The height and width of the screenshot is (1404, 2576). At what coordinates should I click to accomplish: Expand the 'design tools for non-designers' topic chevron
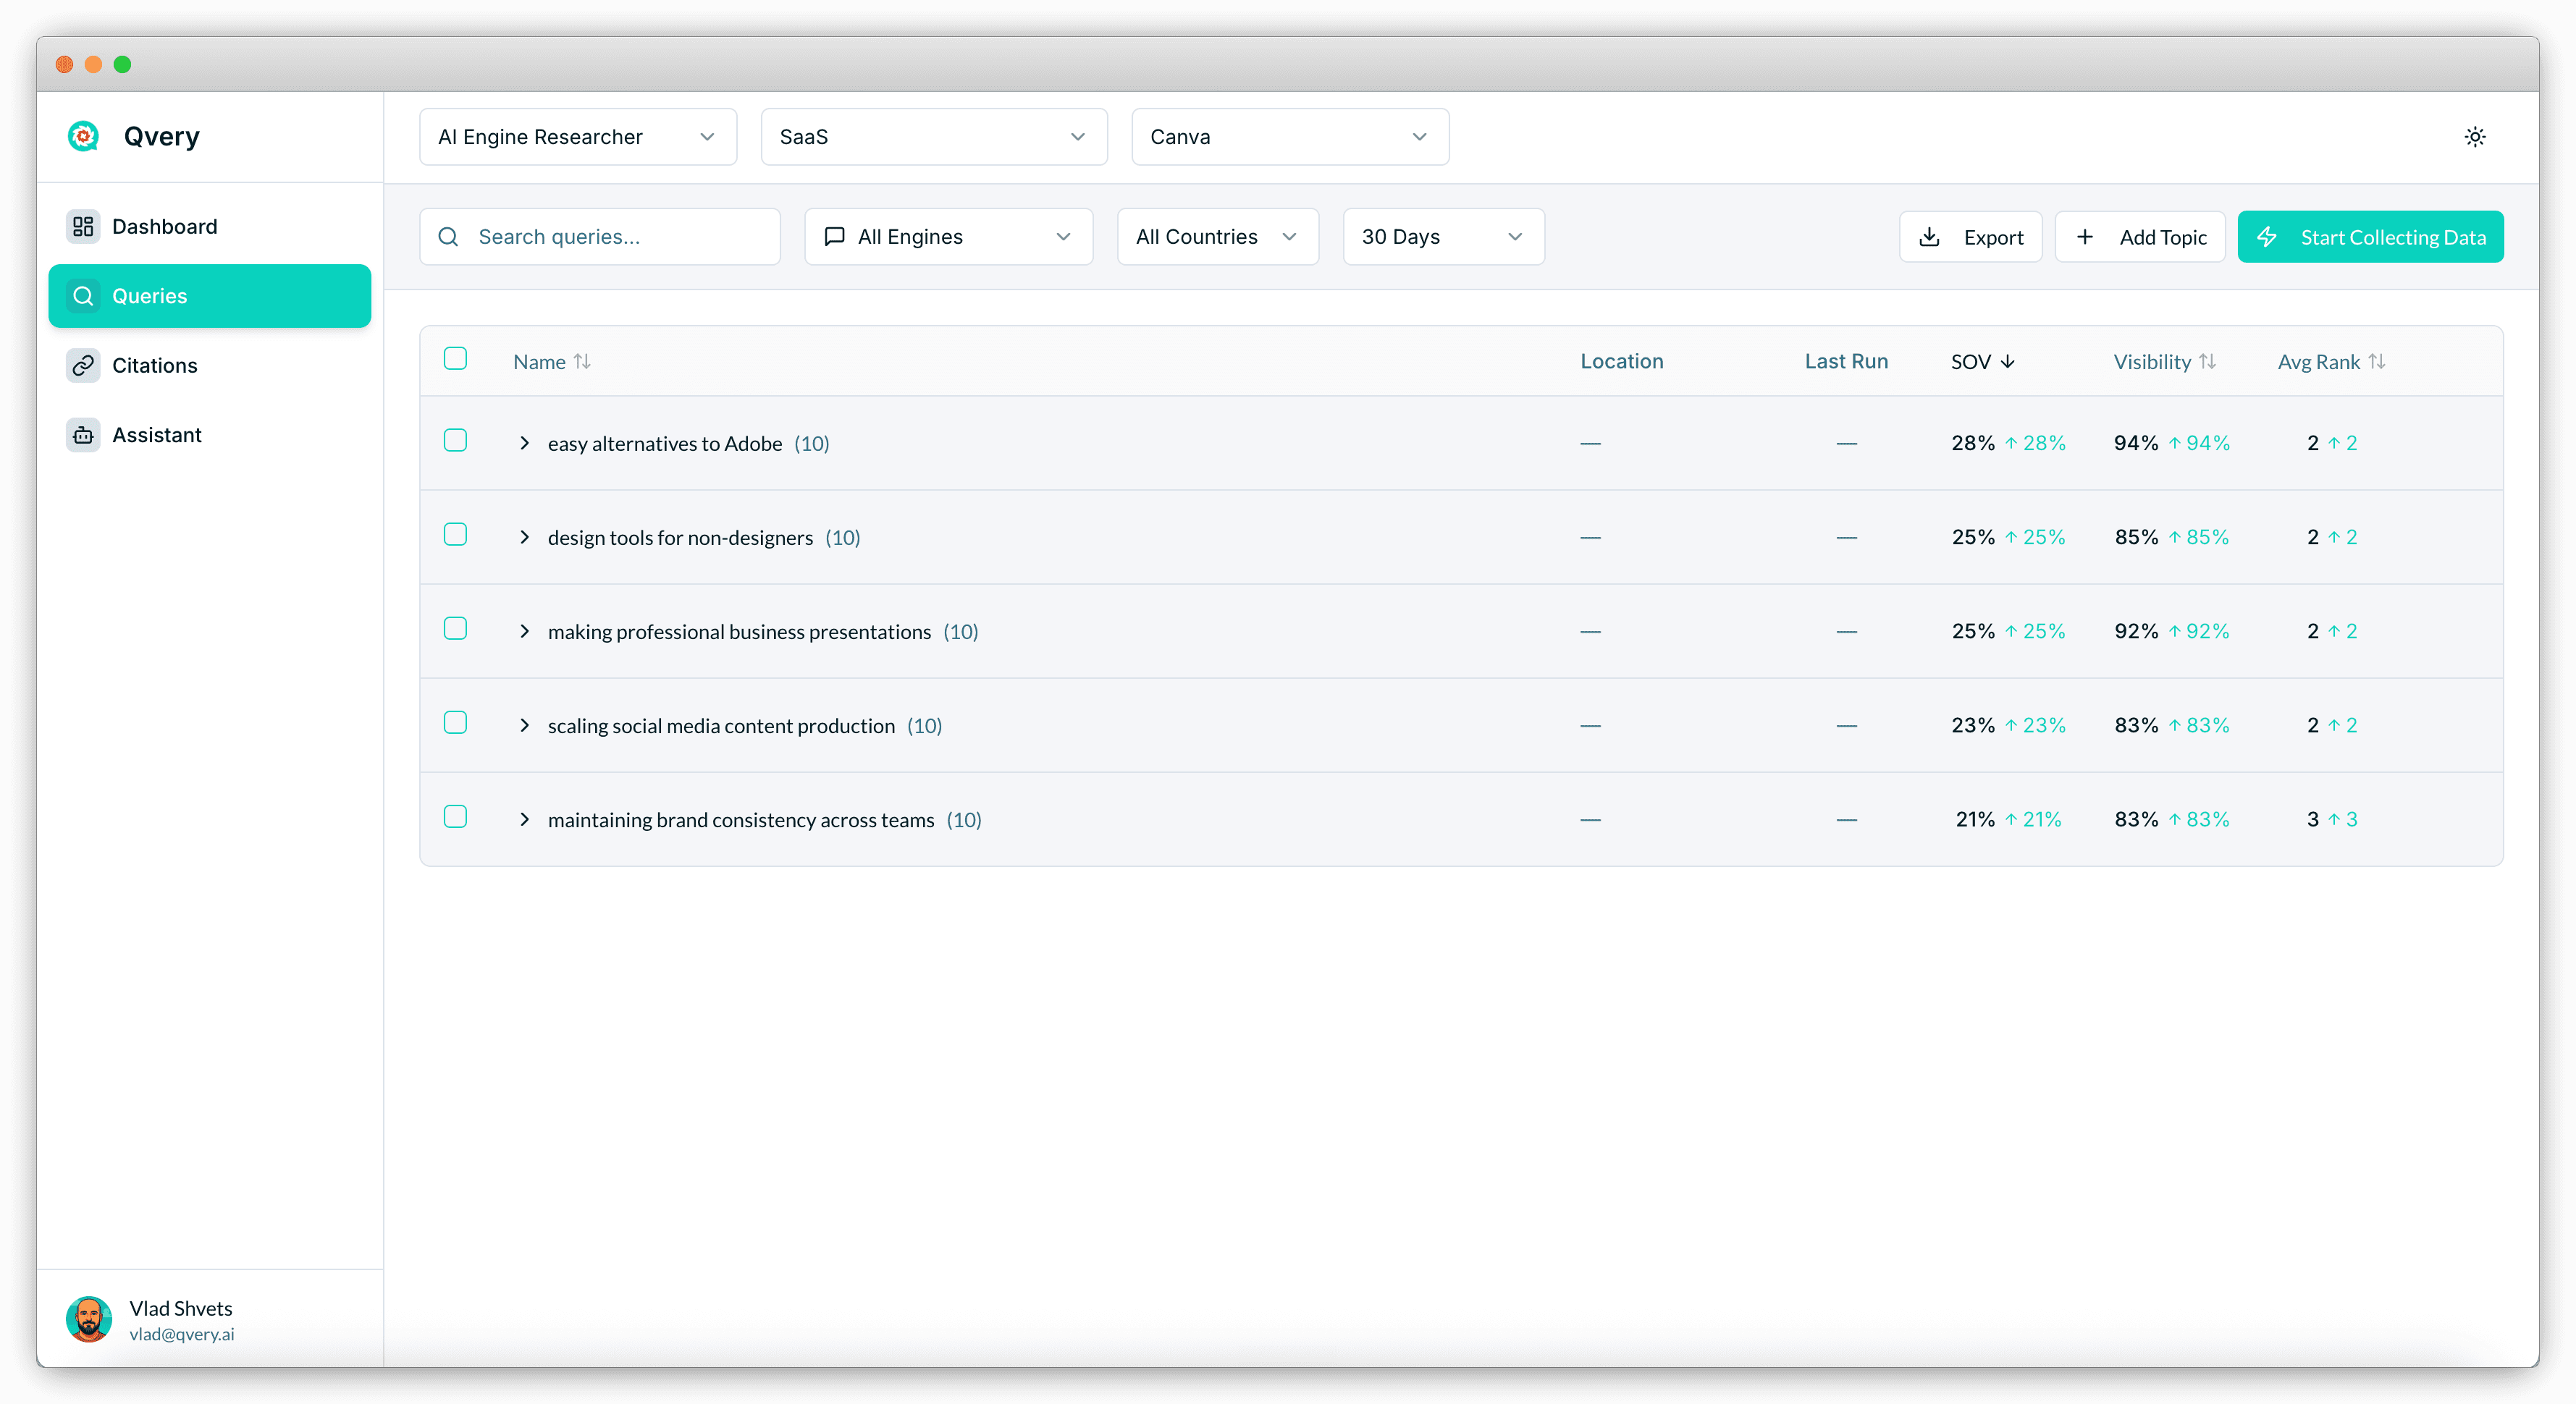click(524, 538)
